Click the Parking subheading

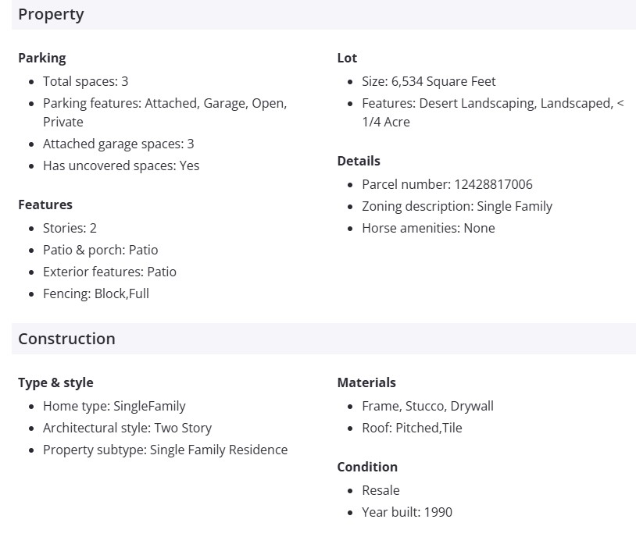coord(42,58)
